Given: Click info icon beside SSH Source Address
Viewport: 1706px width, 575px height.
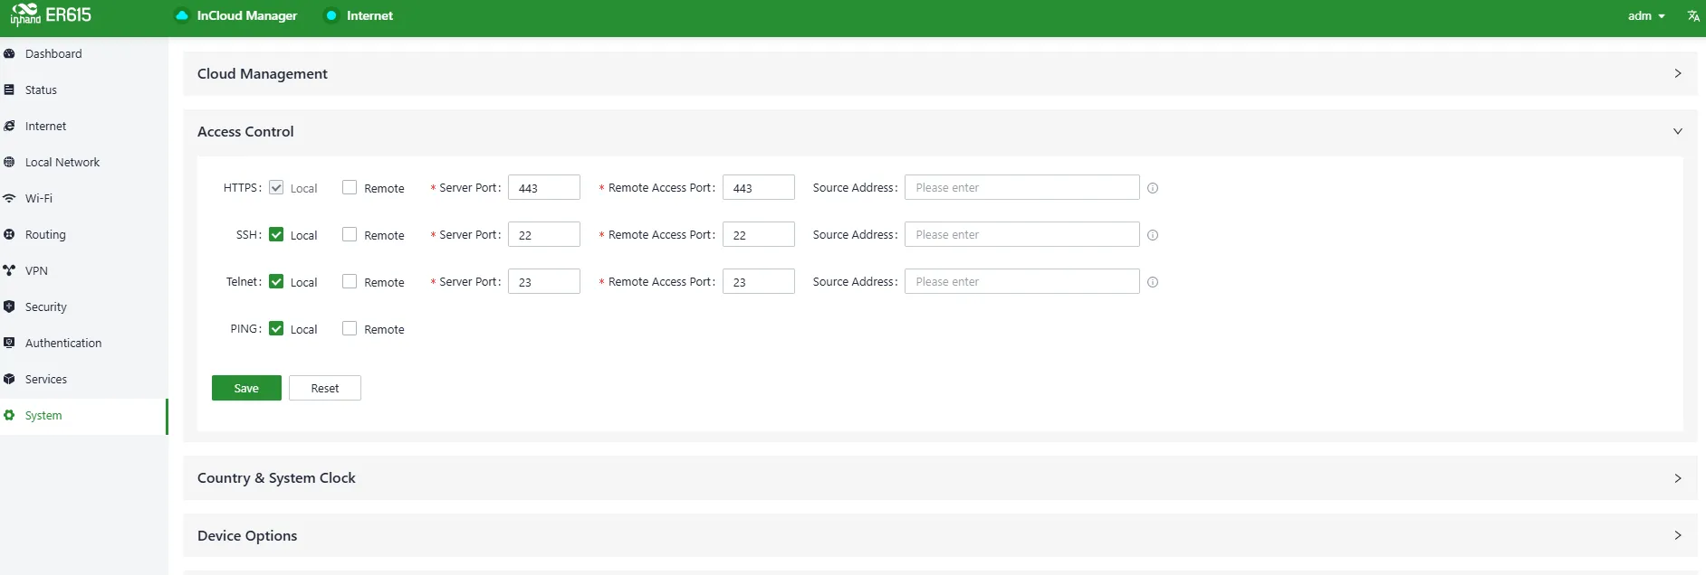Looking at the screenshot, I should pos(1153,235).
